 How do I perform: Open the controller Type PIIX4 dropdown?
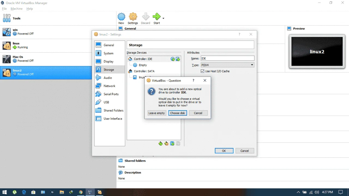[227, 65]
